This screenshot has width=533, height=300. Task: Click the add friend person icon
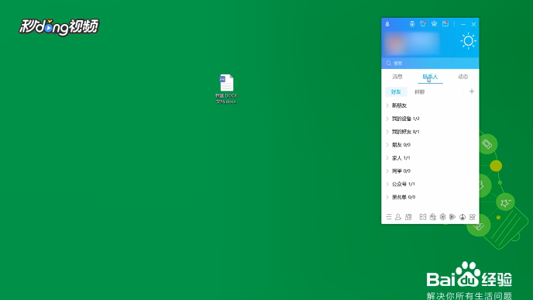398,217
